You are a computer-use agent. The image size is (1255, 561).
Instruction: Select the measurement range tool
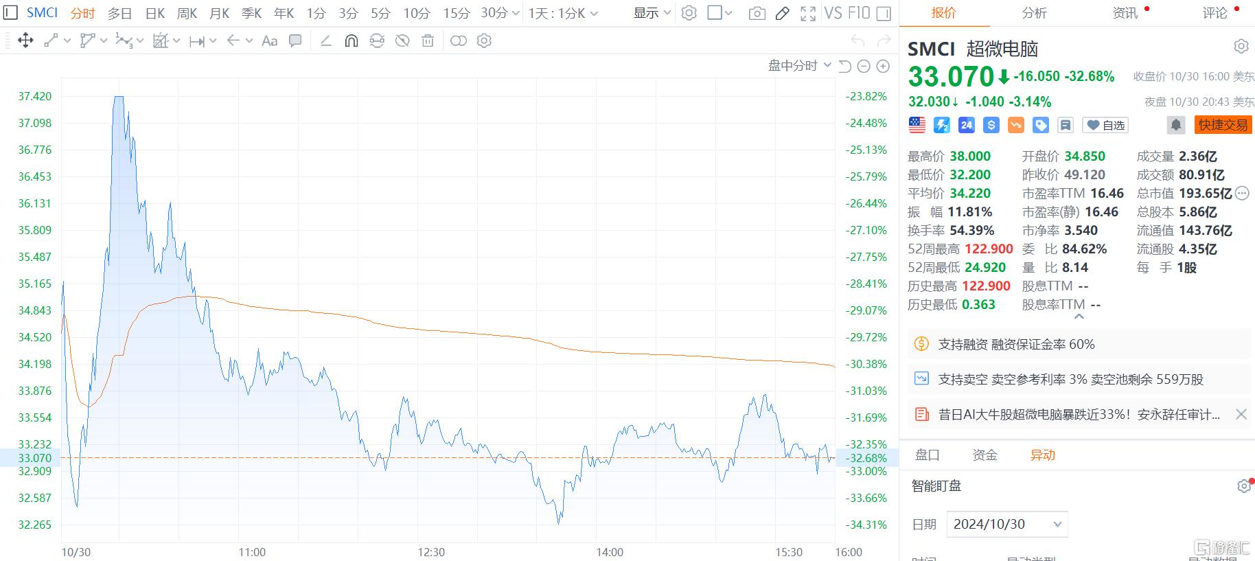[197, 41]
